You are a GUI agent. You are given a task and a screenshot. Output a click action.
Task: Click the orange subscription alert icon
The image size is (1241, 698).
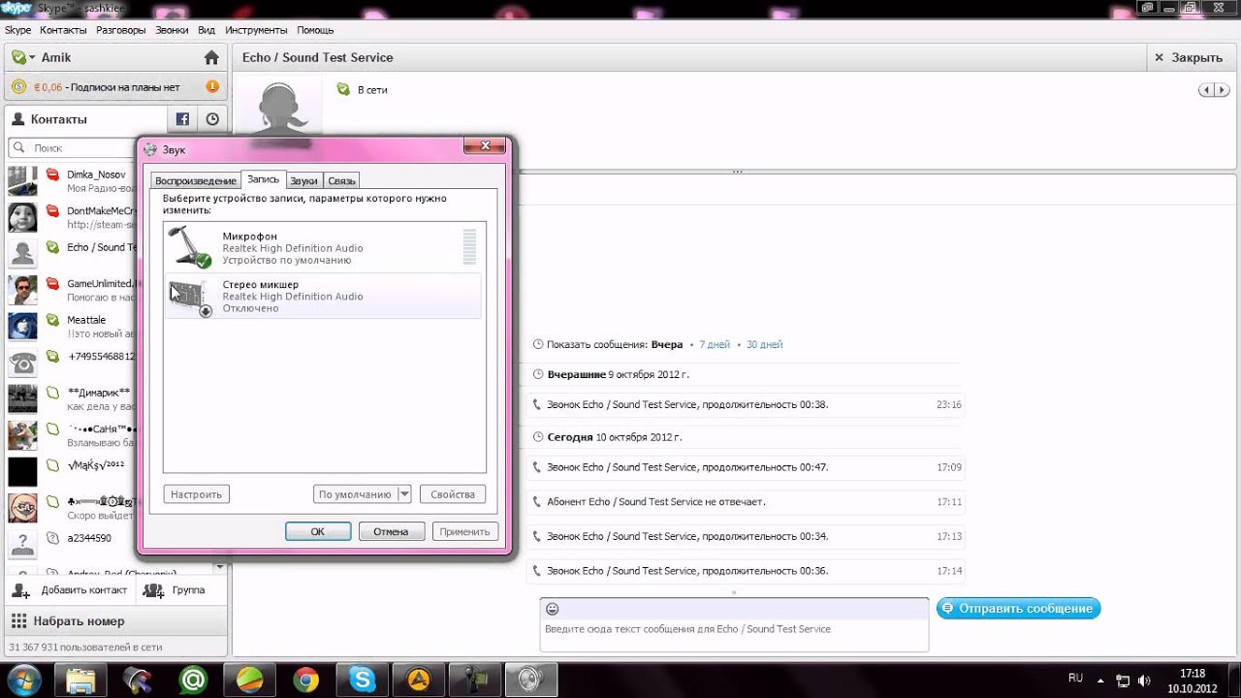[212, 87]
